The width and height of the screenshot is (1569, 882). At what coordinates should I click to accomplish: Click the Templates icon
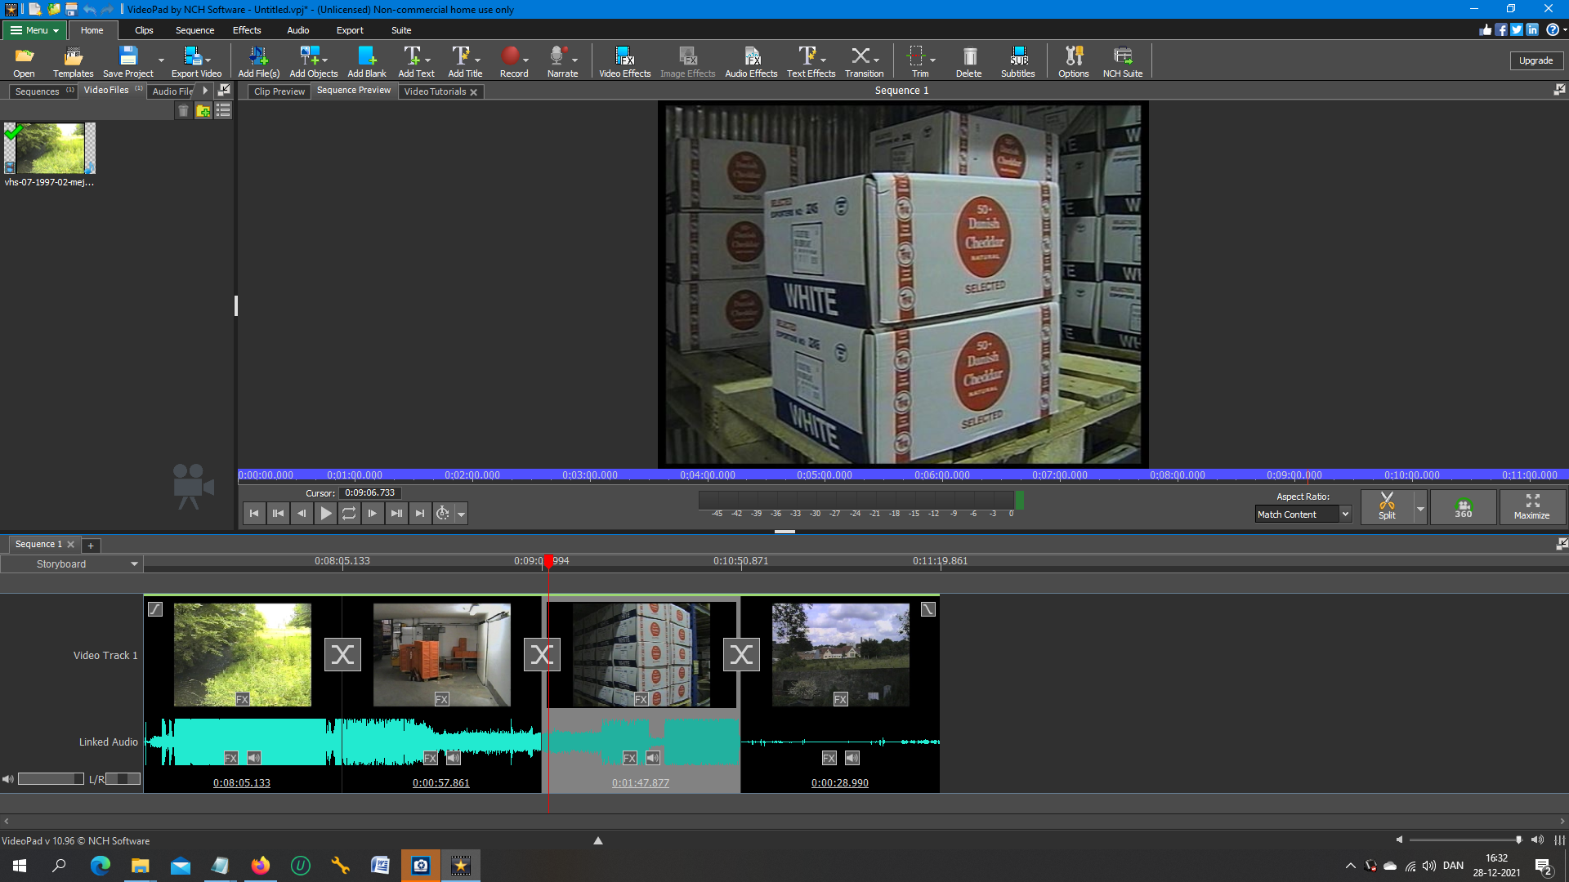point(73,61)
